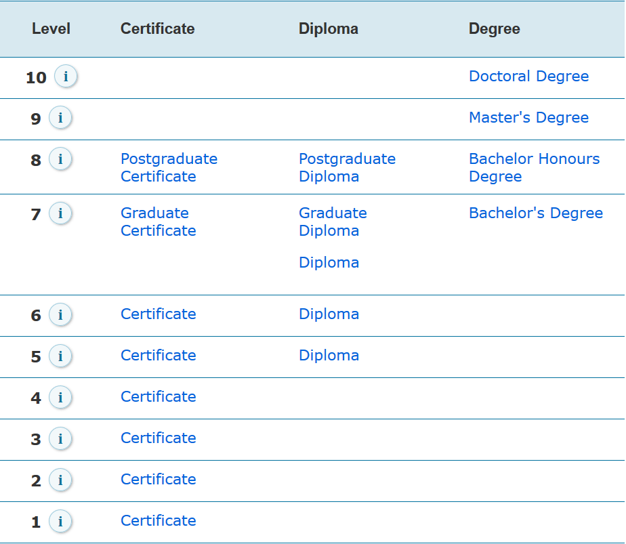This screenshot has height=544, width=626.
Task: Open info bubble for level 6
Action: tap(60, 314)
